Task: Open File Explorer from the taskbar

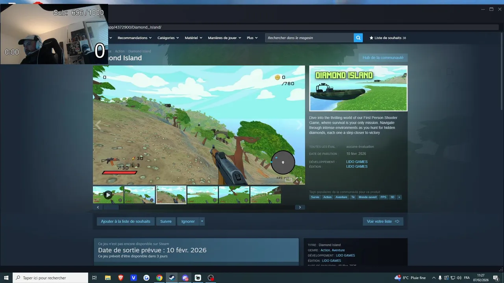Action: (x=107, y=278)
